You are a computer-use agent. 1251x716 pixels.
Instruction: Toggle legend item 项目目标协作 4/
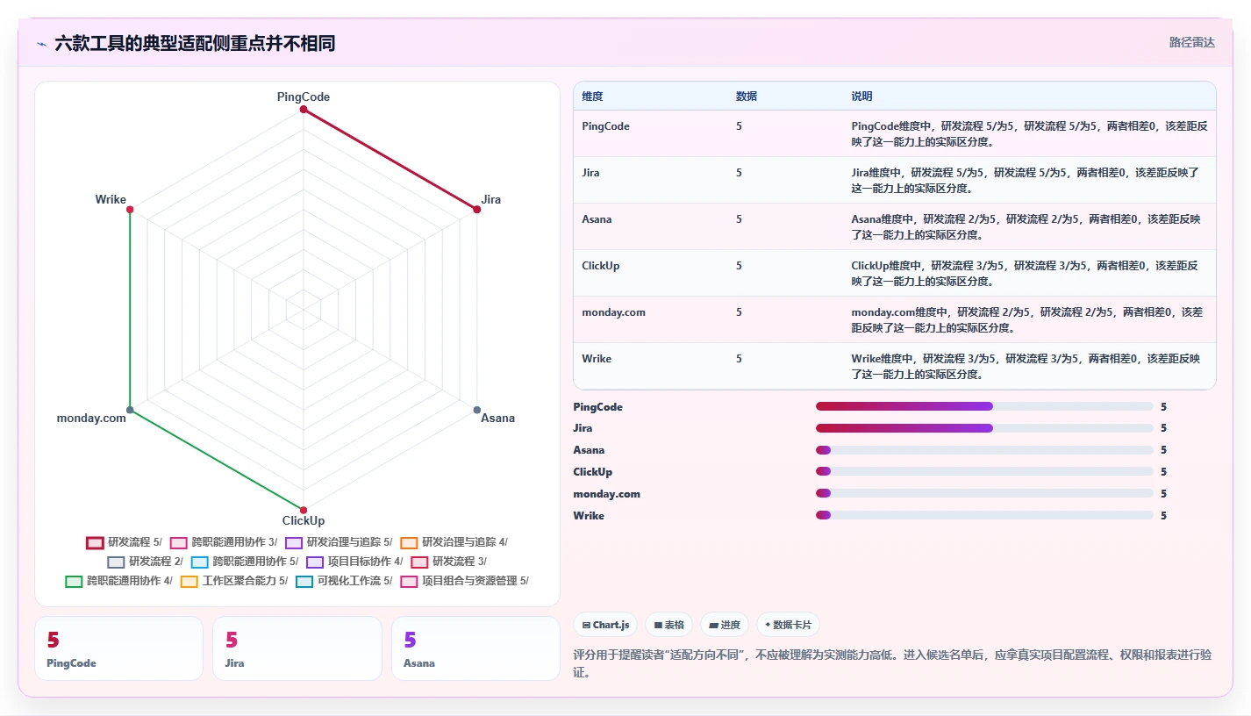[x=354, y=562]
